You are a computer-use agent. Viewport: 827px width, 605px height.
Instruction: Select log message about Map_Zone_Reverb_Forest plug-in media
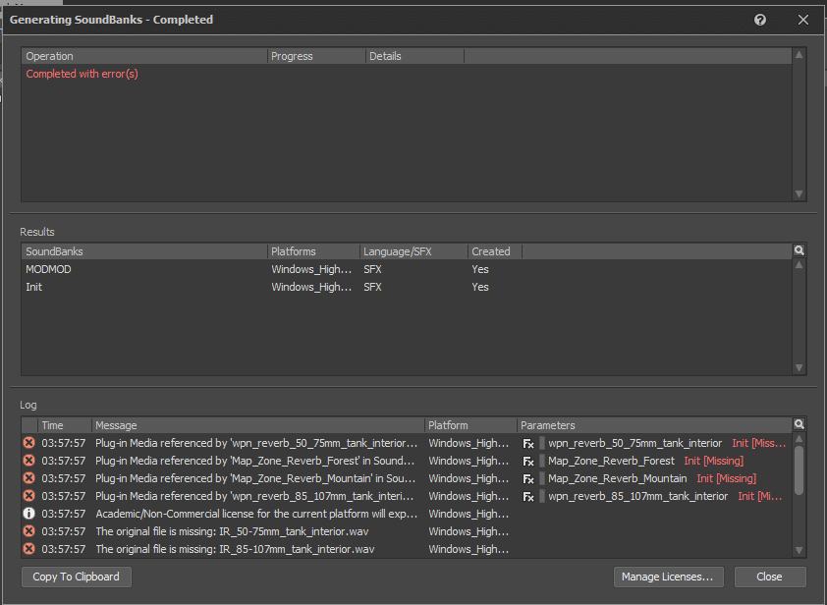pos(254,461)
